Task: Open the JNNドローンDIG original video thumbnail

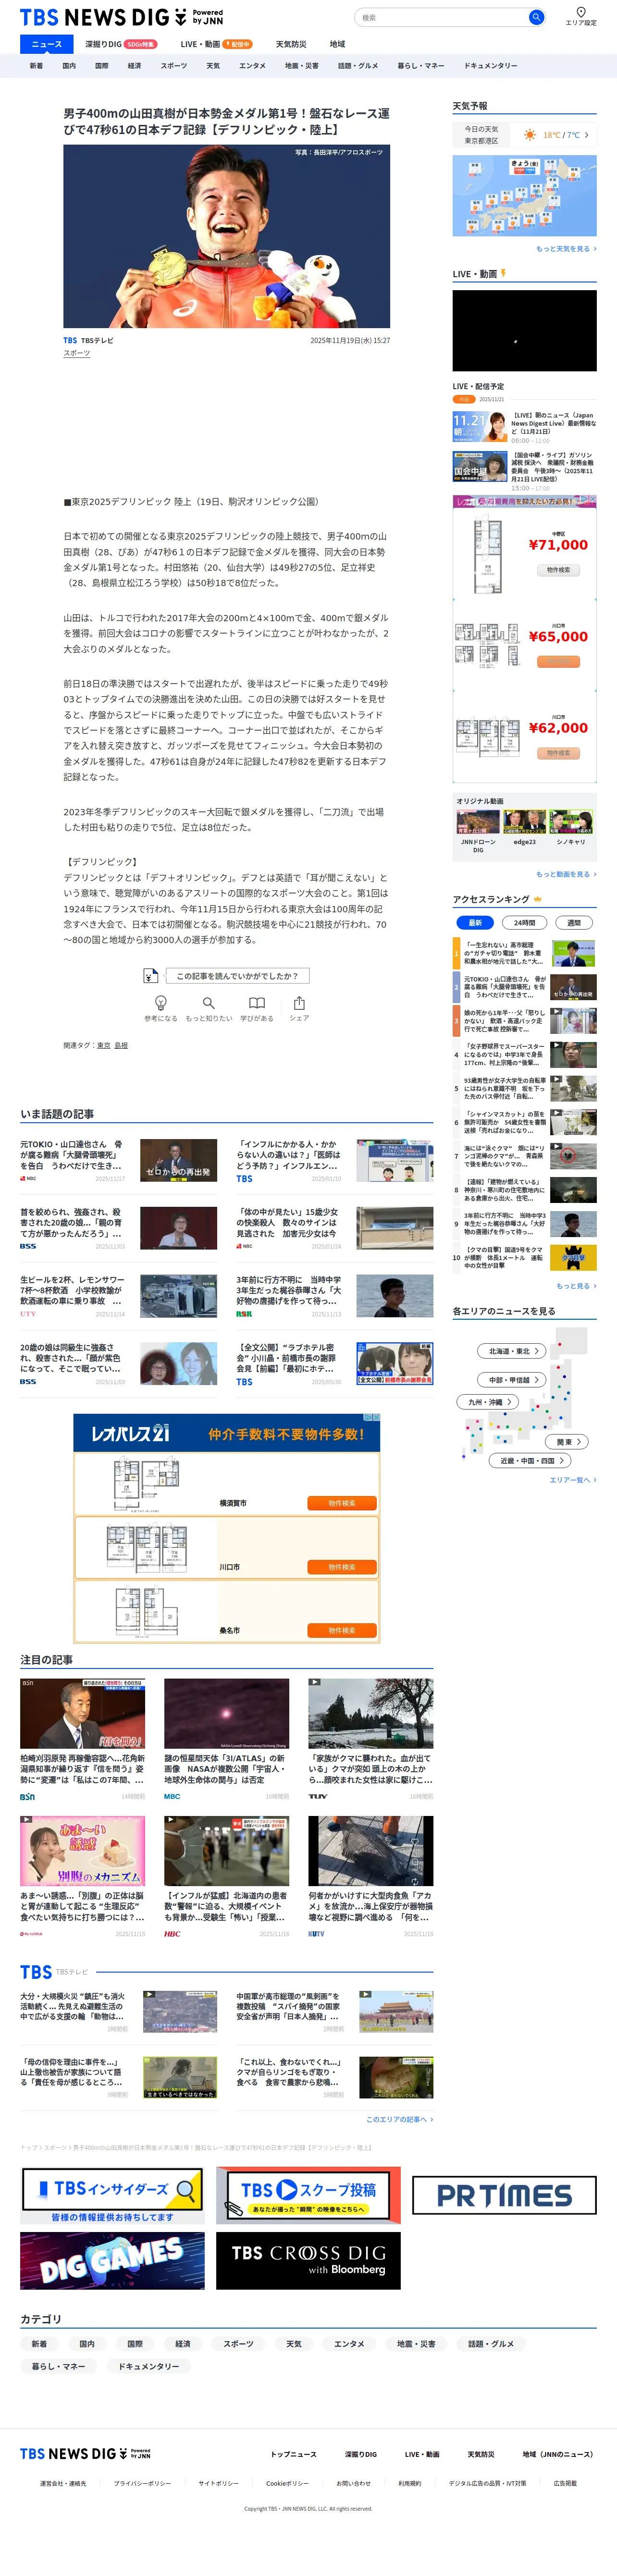Action: [478, 822]
